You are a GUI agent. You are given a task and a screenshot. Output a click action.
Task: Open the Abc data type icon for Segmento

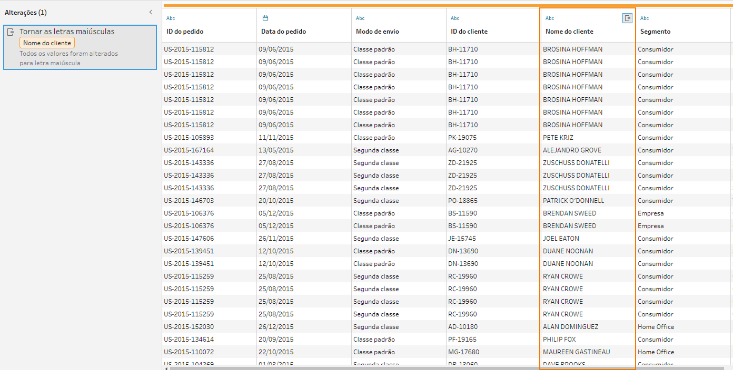point(645,18)
